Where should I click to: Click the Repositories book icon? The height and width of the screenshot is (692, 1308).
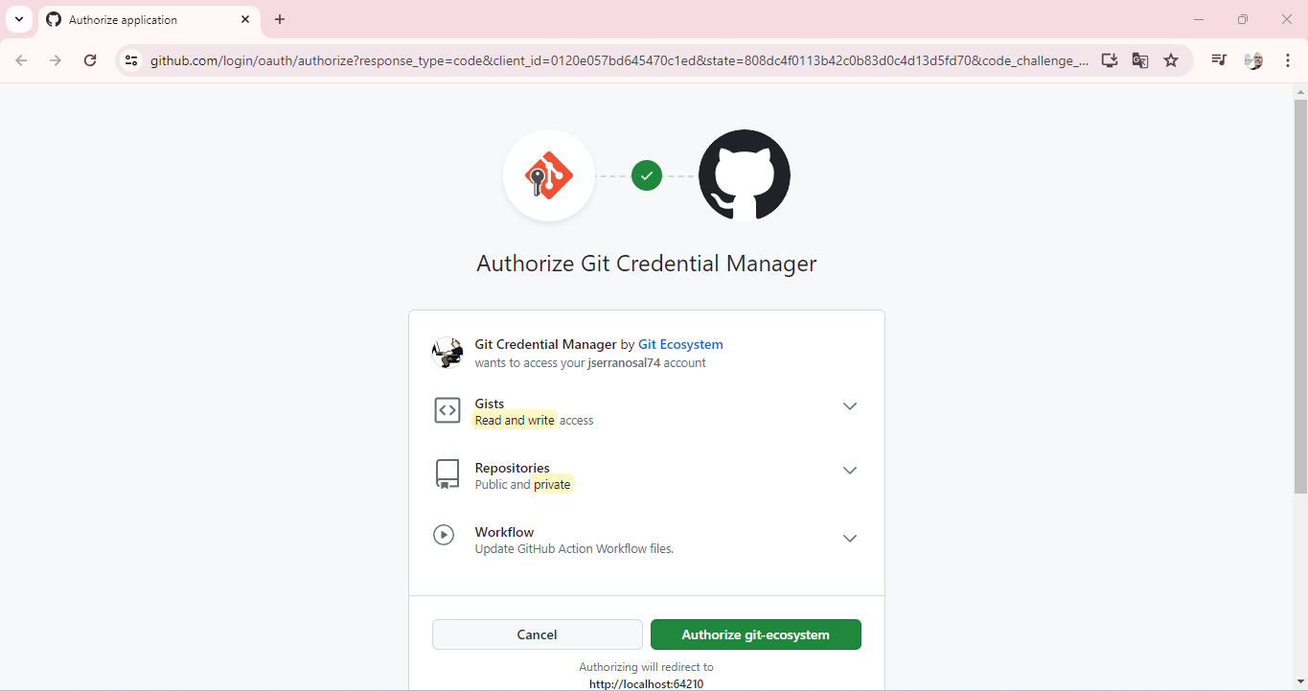click(447, 474)
